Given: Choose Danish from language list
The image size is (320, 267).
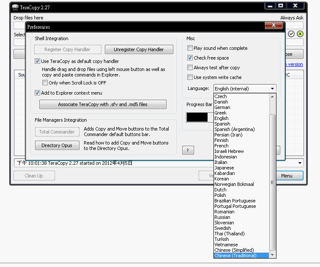Looking at the screenshot, I should (x=241, y=102).
